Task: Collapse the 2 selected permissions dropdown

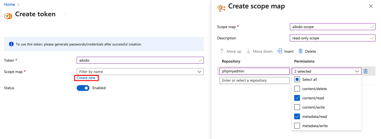Action: coord(326,71)
